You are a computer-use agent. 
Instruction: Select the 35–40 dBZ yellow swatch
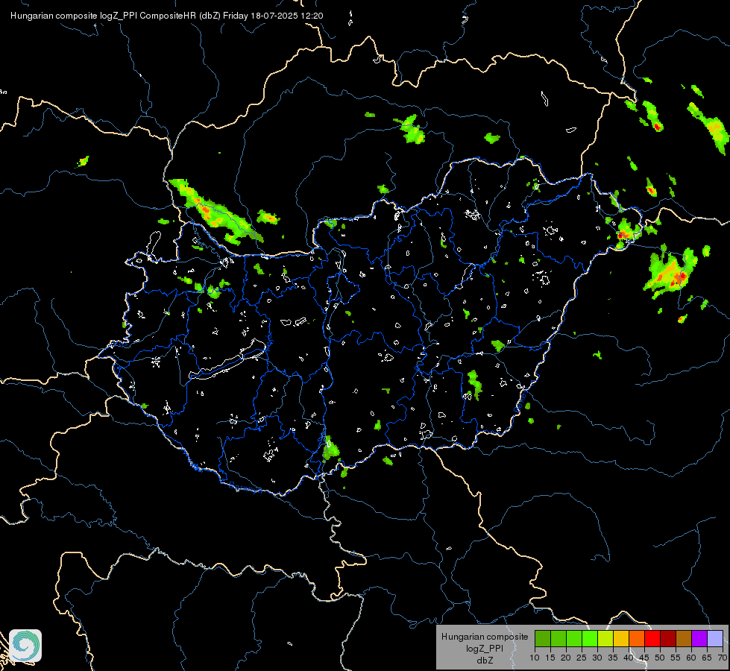point(621,638)
